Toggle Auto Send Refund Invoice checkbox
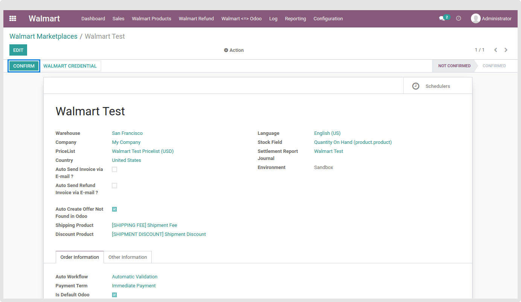This screenshot has width=521, height=302. point(114,186)
